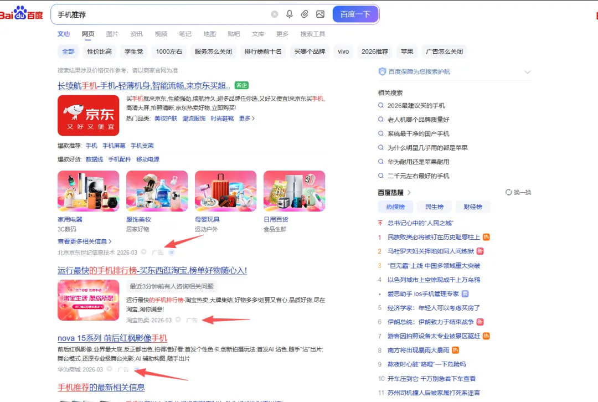Screen dimensions: 598x402
Task: Expand 查看更多相关信息
Action: [84, 241]
